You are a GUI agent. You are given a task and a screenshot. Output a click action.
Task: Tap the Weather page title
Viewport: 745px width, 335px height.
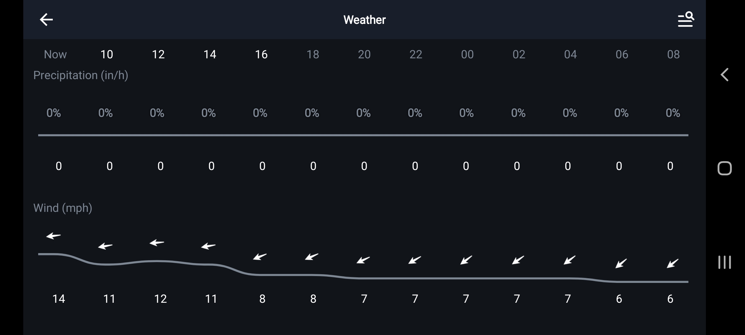(x=364, y=20)
